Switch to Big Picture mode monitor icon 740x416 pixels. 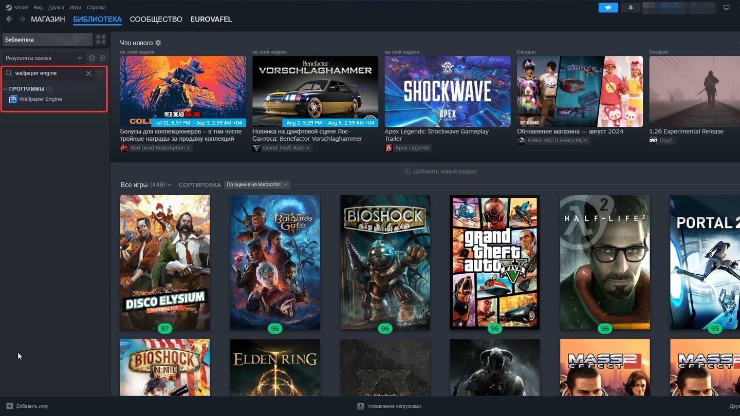coord(726,8)
